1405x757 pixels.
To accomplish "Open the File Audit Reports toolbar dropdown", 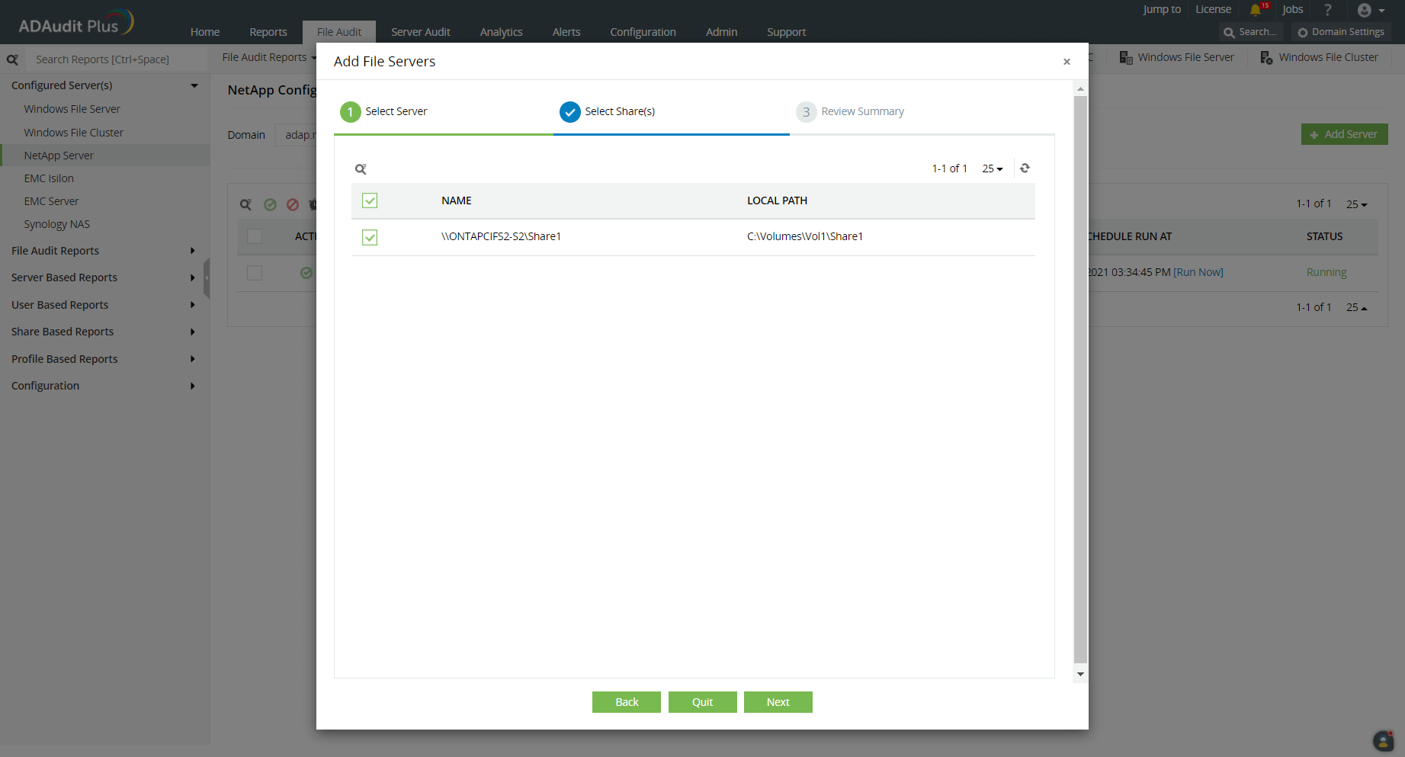I will (x=269, y=57).
